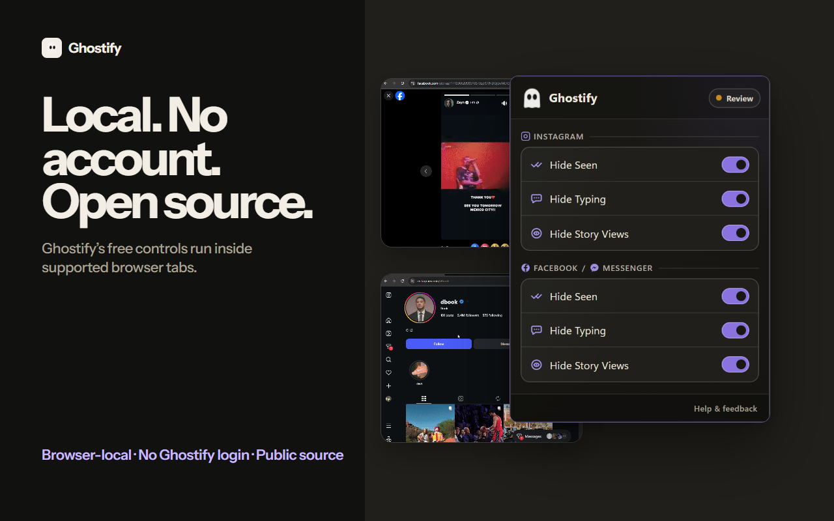Click the Review button in Ghostify popup
Image resolution: width=834 pixels, height=521 pixels.
734,98
